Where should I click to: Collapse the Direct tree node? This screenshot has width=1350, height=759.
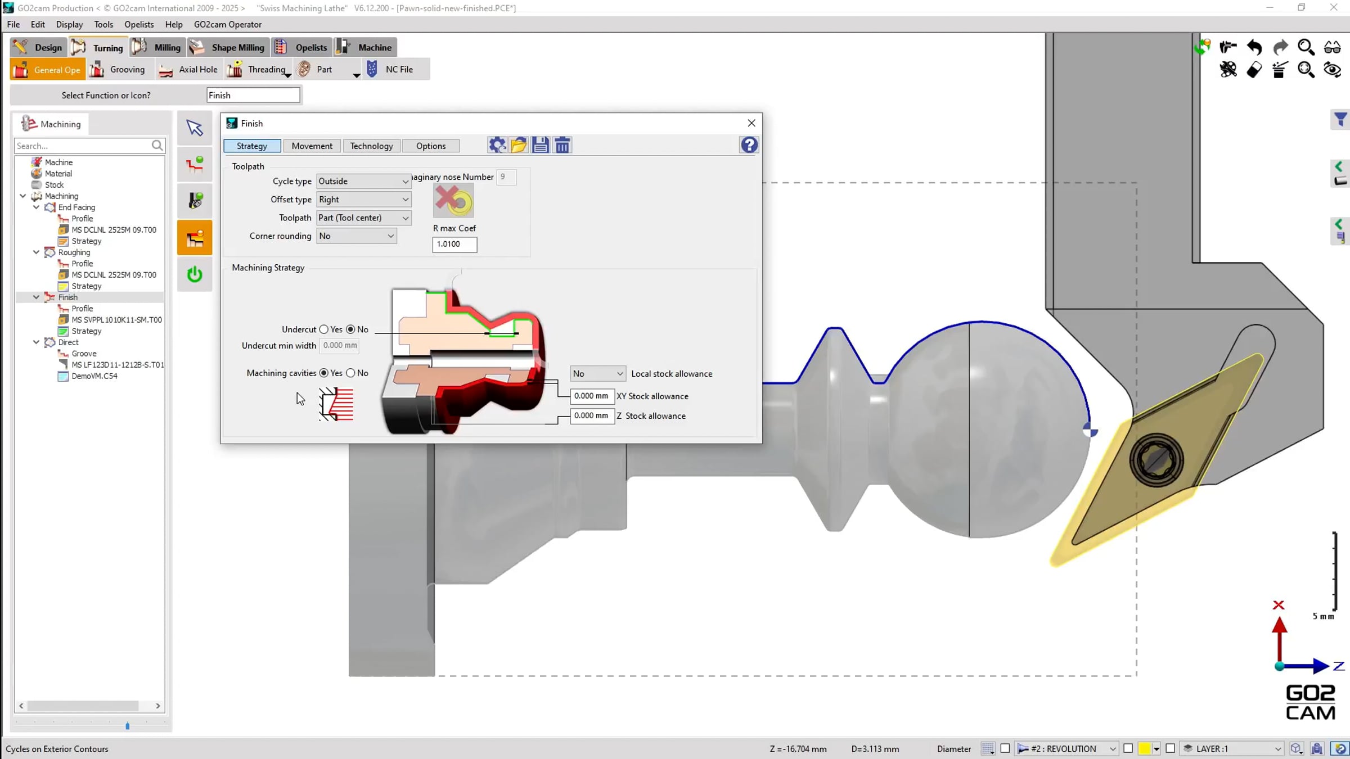tap(36, 342)
